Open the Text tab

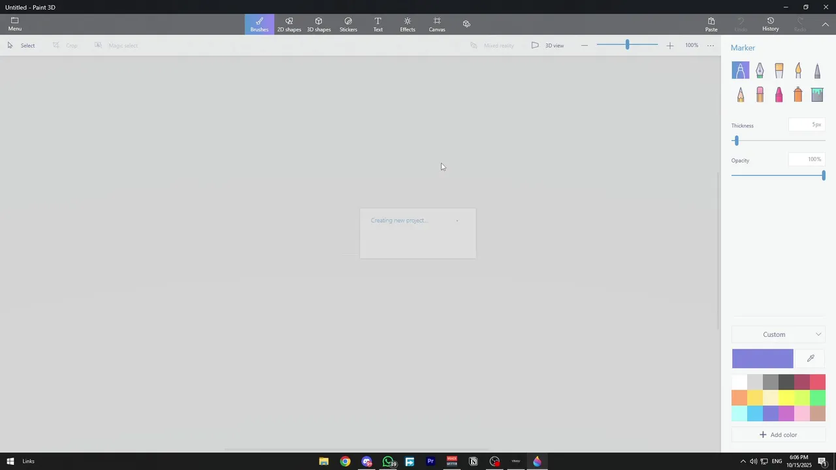(x=378, y=24)
